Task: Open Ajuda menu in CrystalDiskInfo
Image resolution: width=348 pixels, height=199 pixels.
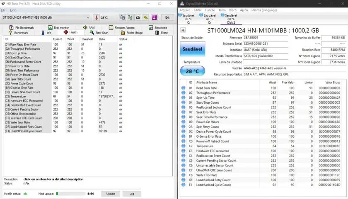Action: [244, 10]
